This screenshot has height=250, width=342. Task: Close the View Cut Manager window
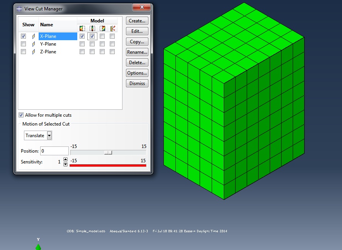point(141,7)
